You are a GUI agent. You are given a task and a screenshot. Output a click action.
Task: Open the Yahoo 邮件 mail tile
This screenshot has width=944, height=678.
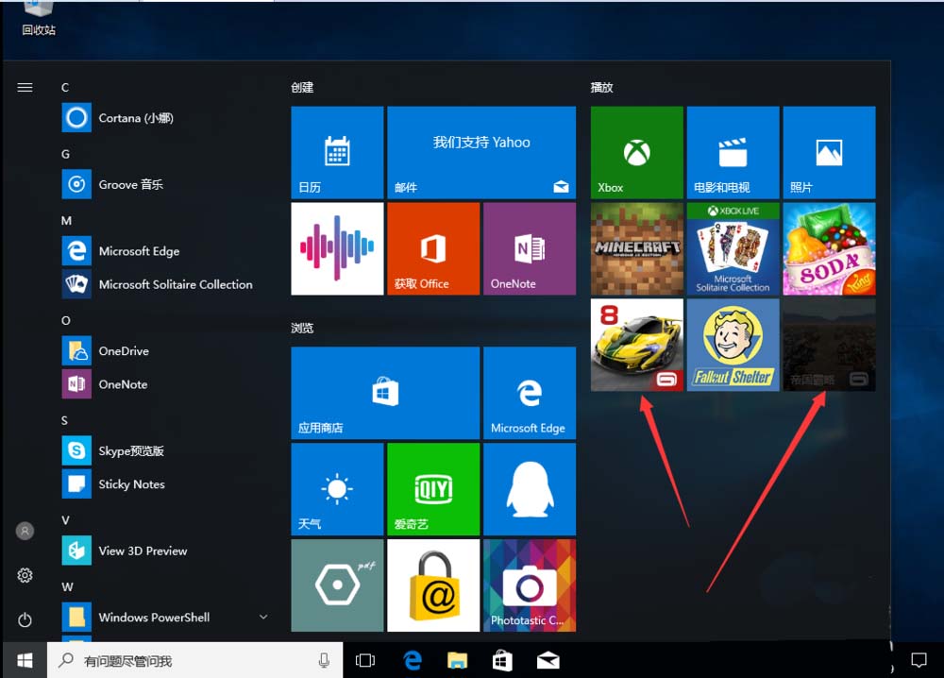click(x=481, y=153)
